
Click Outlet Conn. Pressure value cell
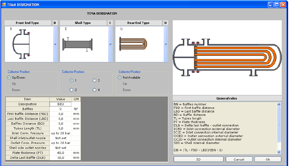coord(61,143)
